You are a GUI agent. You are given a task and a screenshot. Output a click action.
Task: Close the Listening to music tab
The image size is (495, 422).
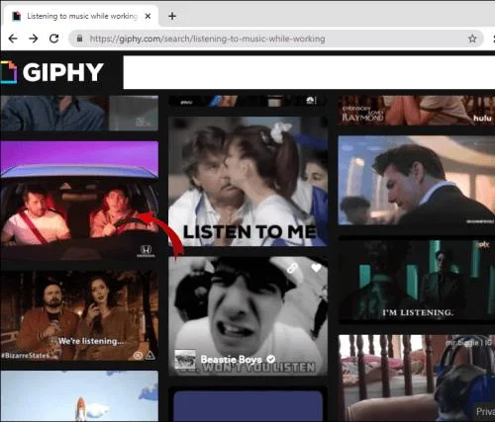pos(148,16)
